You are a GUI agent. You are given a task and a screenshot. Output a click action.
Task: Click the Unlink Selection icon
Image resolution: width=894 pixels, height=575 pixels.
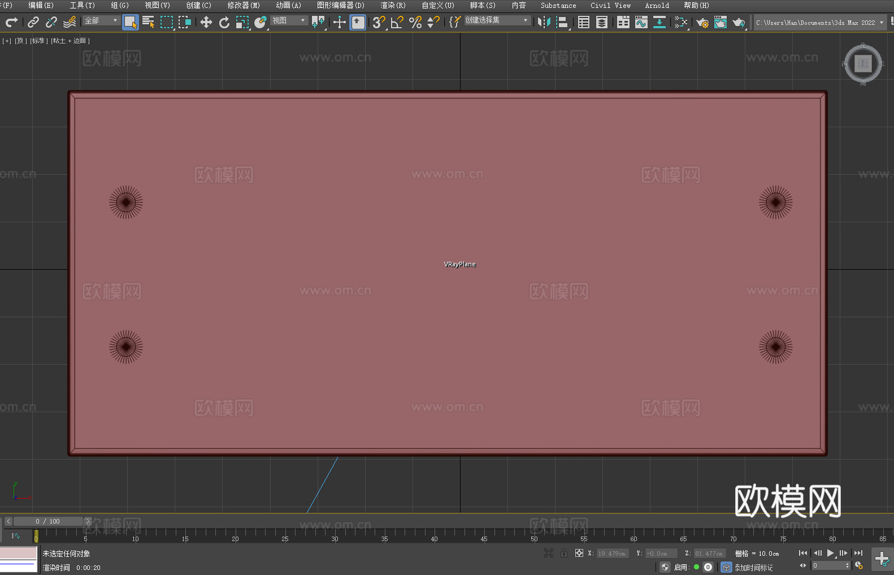[51, 22]
